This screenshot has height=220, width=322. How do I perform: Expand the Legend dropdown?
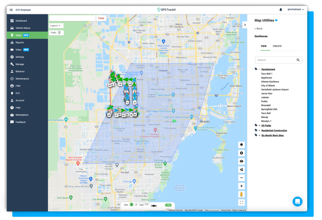point(56,25)
